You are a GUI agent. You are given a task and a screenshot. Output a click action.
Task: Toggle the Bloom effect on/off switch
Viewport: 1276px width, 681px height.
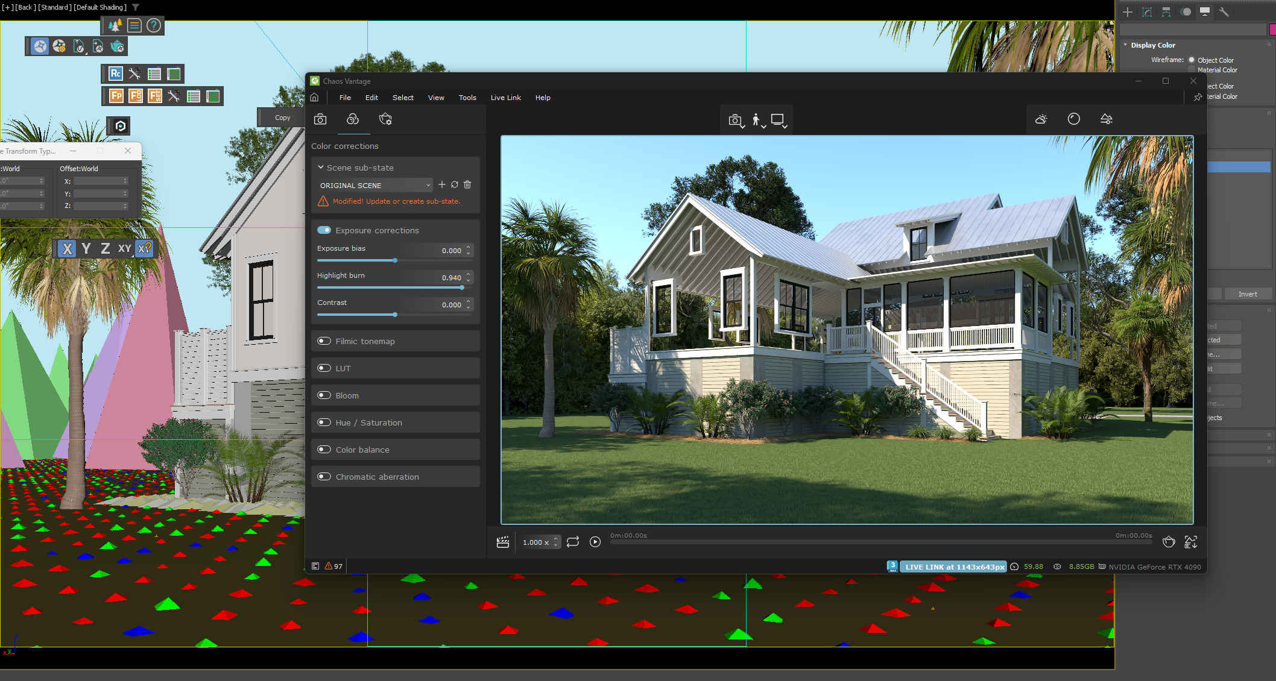tap(325, 395)
